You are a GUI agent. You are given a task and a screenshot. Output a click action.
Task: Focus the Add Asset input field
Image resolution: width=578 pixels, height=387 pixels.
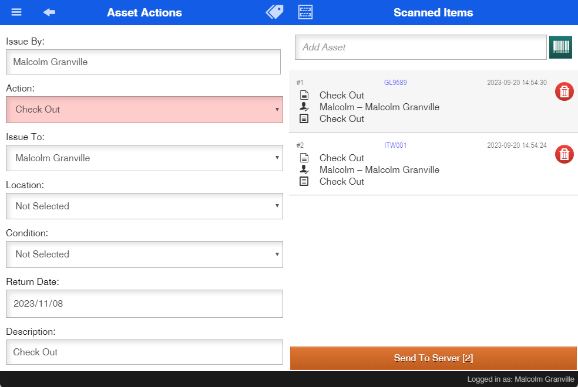click(421, 47)
